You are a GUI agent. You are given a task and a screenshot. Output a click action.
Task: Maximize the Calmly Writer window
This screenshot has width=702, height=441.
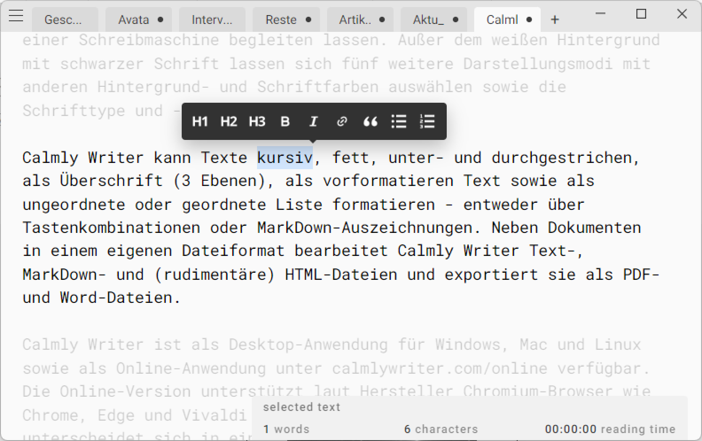[641, 14]
